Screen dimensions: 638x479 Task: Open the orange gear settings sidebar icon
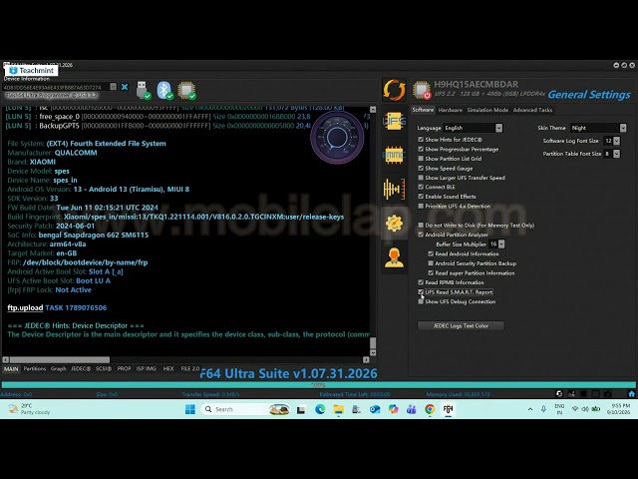coord(394,224)
